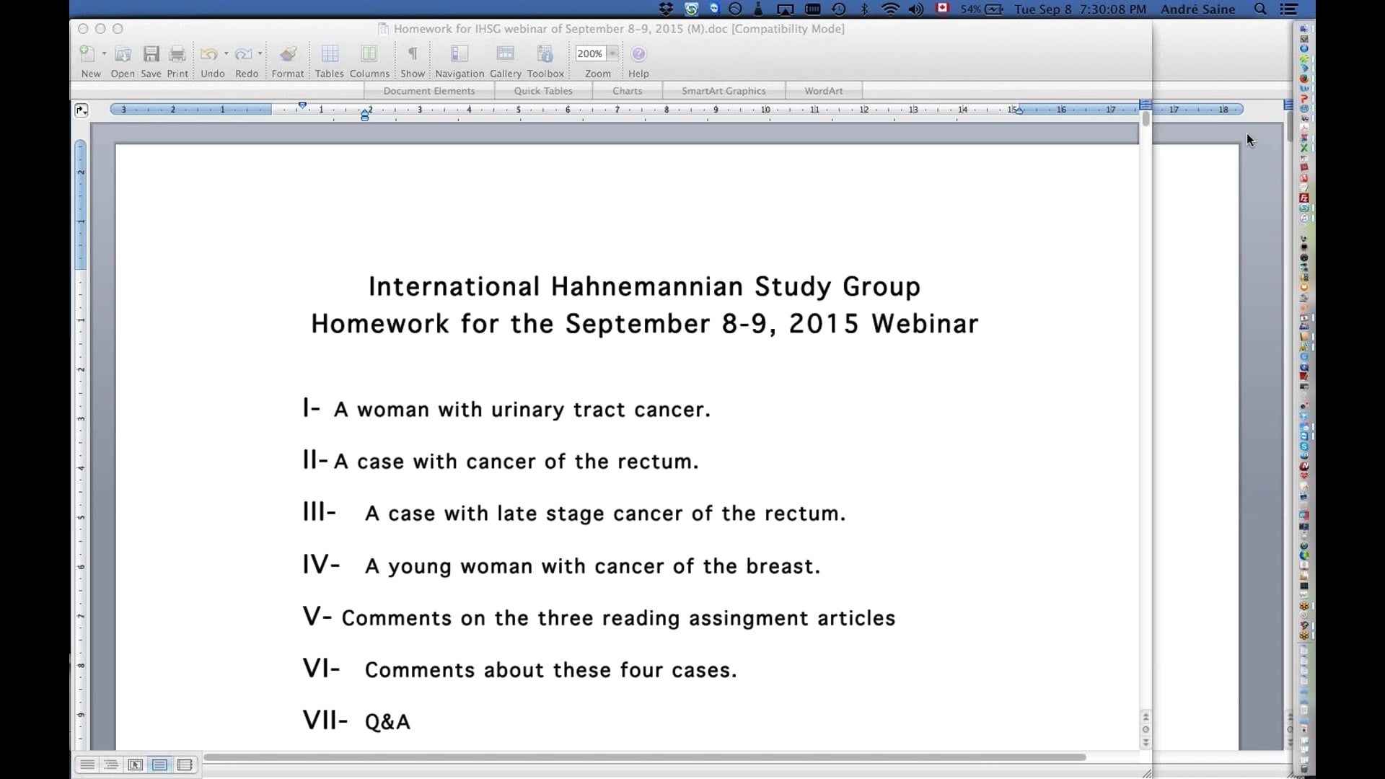Open the Format Painter tool
The width and height of the screenshot is (1385, 779).
(x=287, y=53)
